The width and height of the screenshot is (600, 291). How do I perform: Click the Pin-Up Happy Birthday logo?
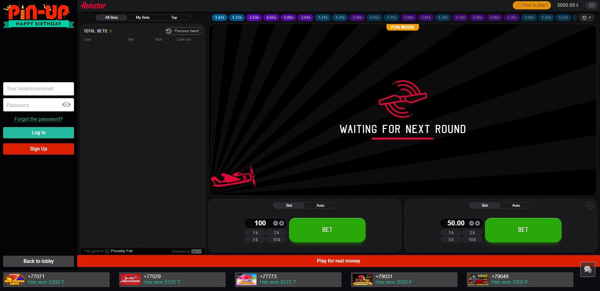click(x=39, y=16)
